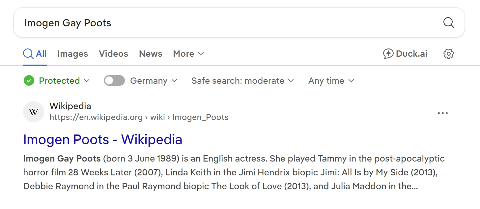Click the Wikipedia site name above the URL
Viewport: 480px width, 209px height.
pyautogui.click(x=70, y=106)
